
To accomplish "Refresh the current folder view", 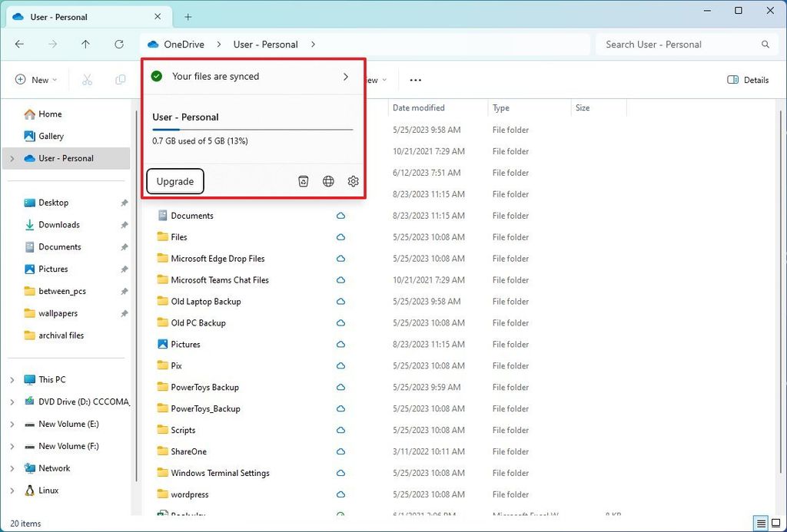I will (x=119, y=44).
